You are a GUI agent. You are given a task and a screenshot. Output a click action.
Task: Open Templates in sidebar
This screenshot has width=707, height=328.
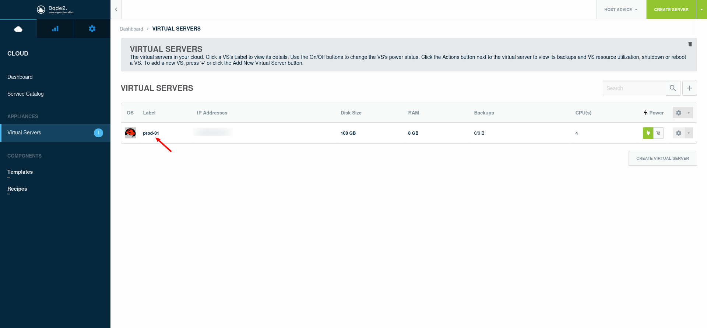tap(20, 172)
